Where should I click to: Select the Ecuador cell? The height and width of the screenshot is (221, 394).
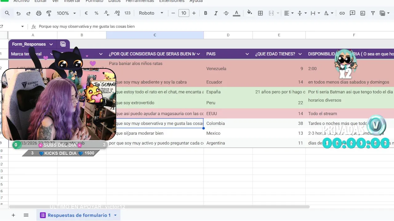click(228, 82)
